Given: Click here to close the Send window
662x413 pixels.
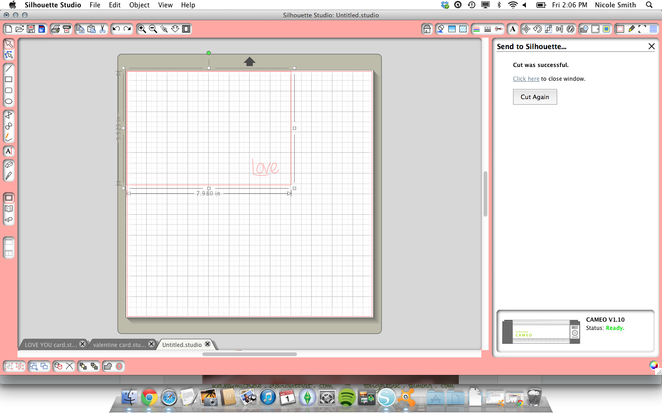Looking at the screenshot, I should coord(526,78).
